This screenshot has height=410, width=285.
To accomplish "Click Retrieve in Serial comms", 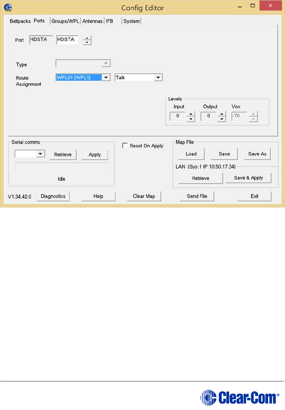I will [63, 155].
